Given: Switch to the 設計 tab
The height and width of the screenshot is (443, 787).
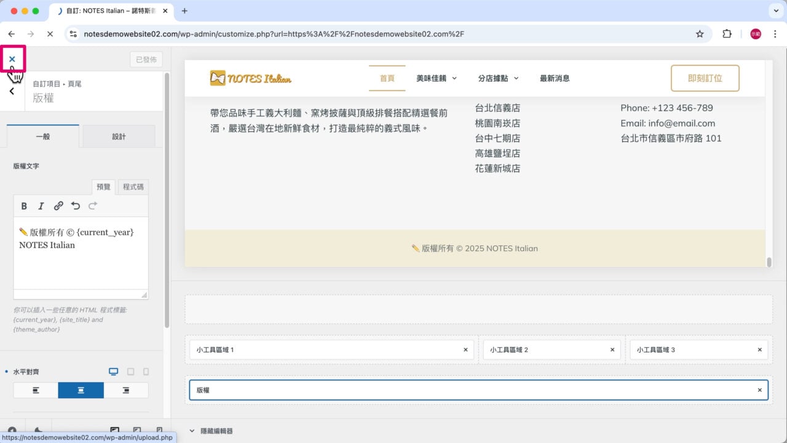Looking at the screenshot, I should tap(119, 136).
